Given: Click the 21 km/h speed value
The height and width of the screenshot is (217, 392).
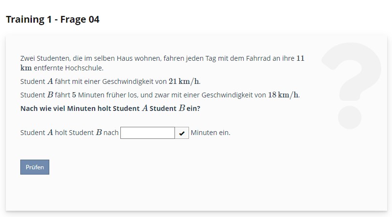Looking at the screenshot, I should click(184, 81).
